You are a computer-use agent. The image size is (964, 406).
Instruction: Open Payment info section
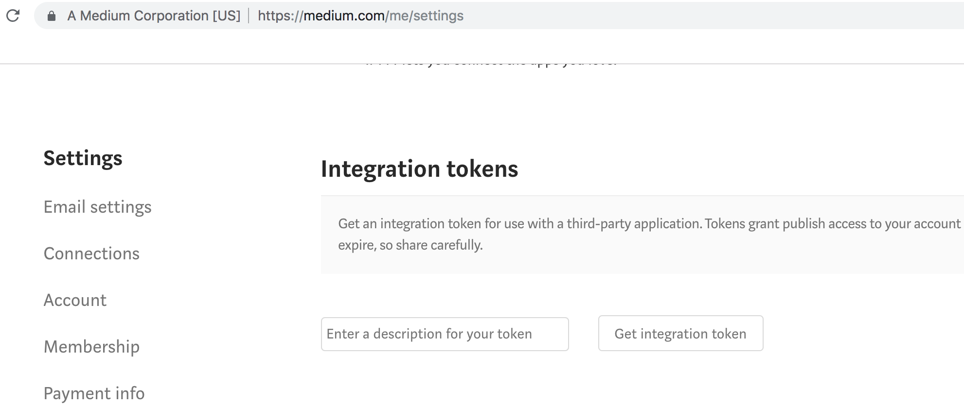(x=94, y=393)
